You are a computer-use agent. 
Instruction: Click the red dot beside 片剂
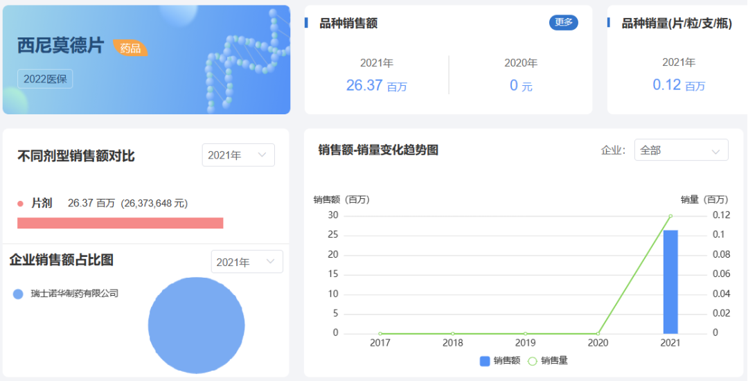[x=20, y=204]
